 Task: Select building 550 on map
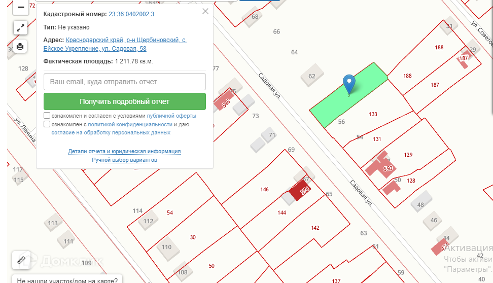(380, 165)
